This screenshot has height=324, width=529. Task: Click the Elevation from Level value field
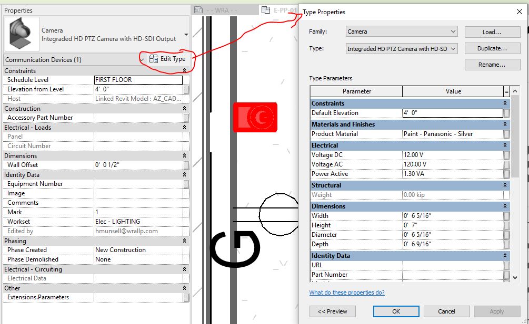click(x=138, y=89)
